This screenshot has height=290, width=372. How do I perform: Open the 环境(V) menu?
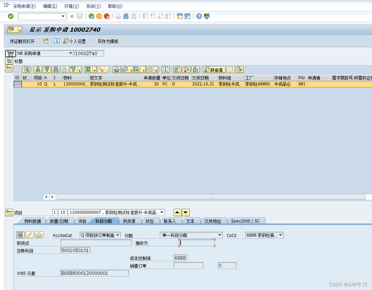click(x=72, y=6)
